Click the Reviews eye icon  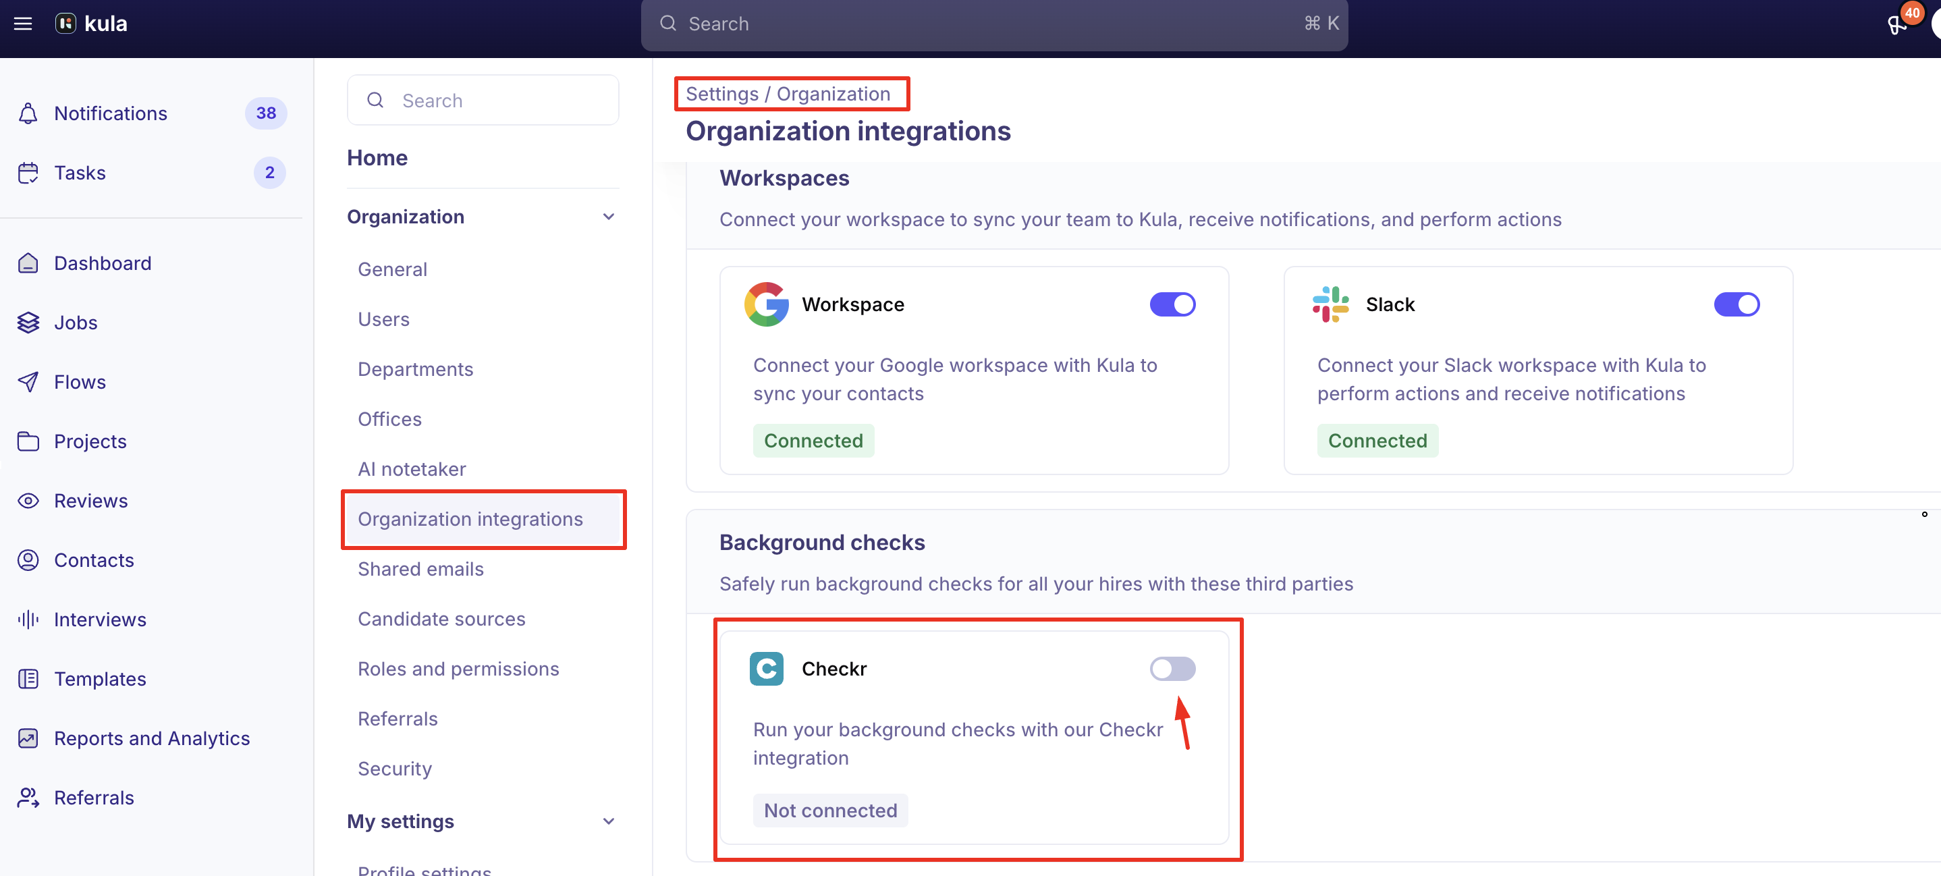pos(28,501)
